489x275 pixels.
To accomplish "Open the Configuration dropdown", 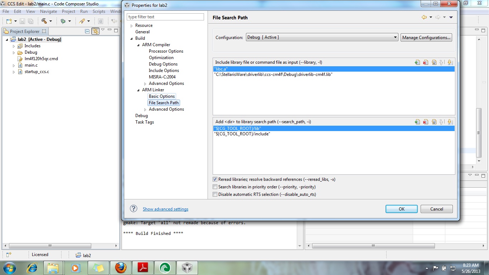I will pyautogui.click(x=322, y=37).
